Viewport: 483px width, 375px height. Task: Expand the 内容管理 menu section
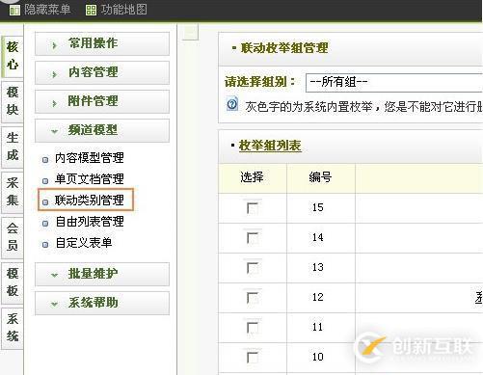pos(102,72)
